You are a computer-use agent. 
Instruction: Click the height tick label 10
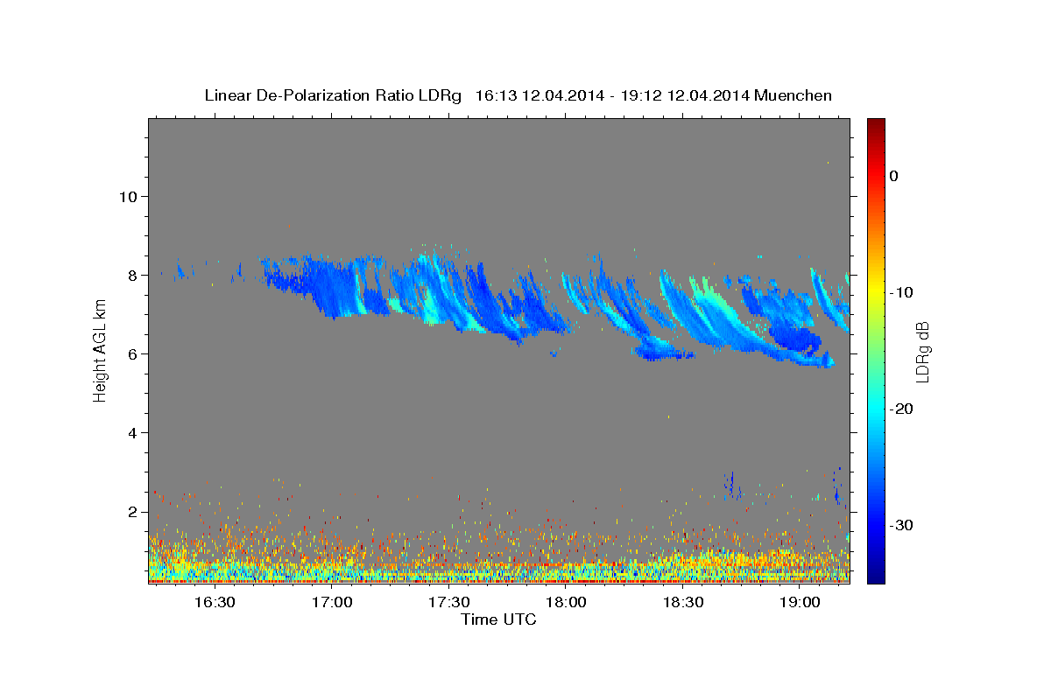(x=128, y=196)
